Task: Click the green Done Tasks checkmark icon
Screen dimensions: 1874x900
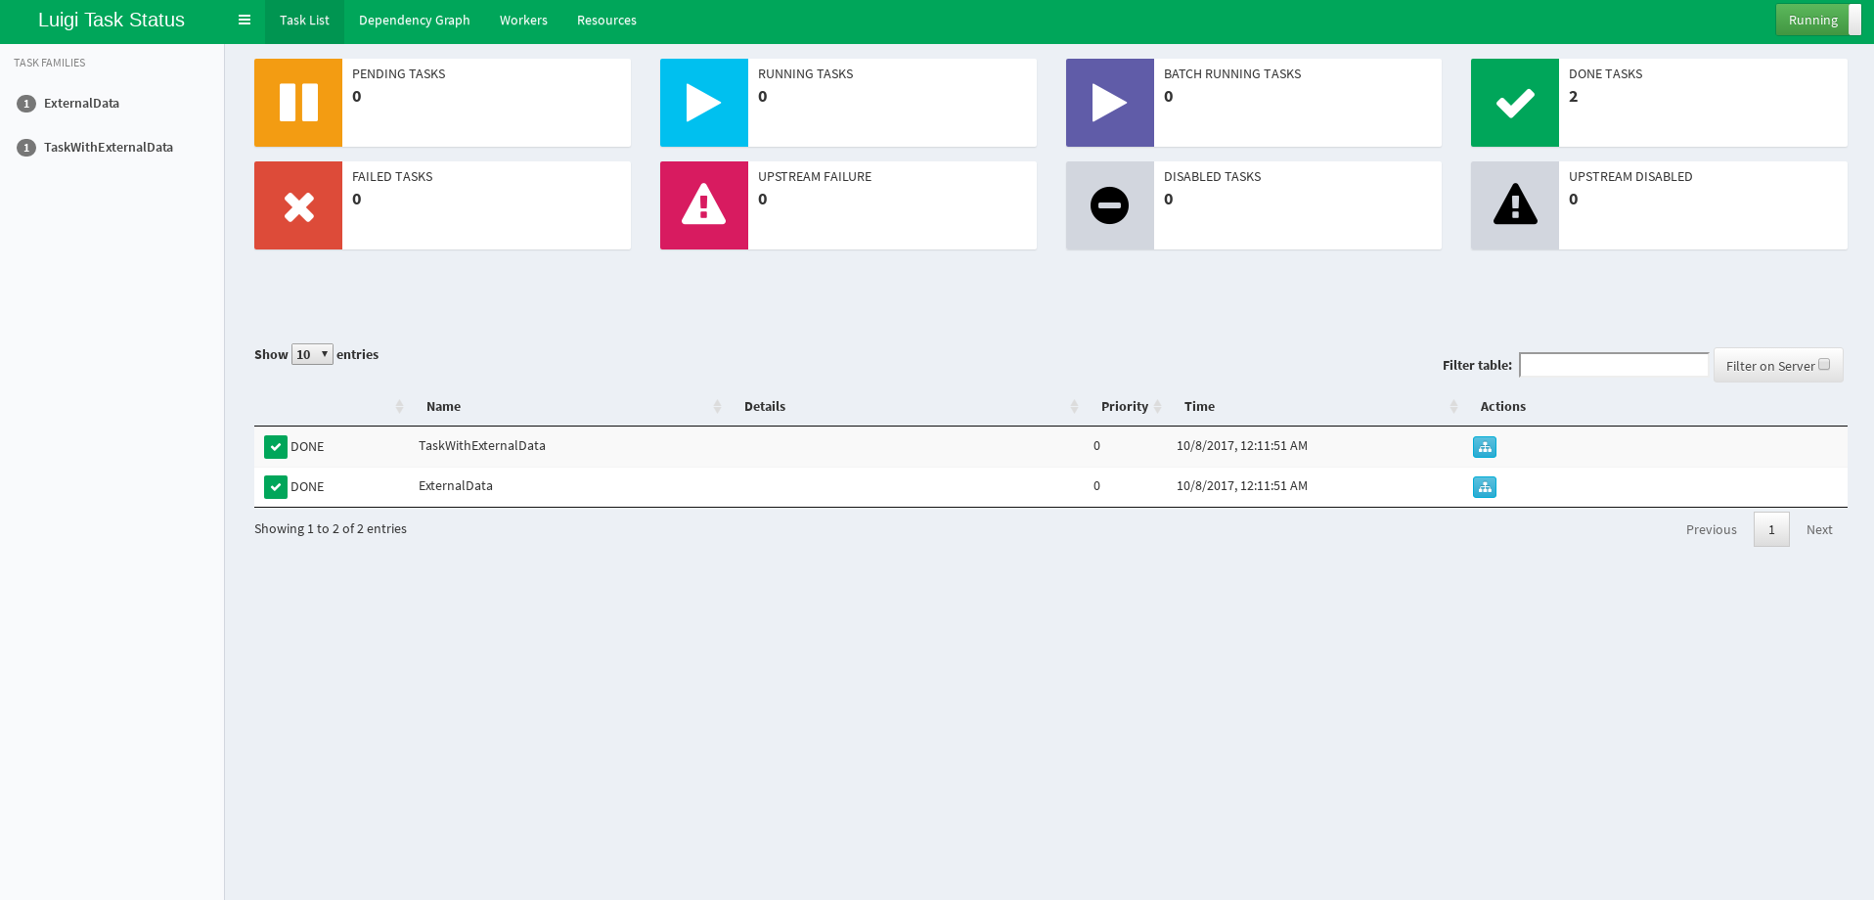Action: [1515, 103]
